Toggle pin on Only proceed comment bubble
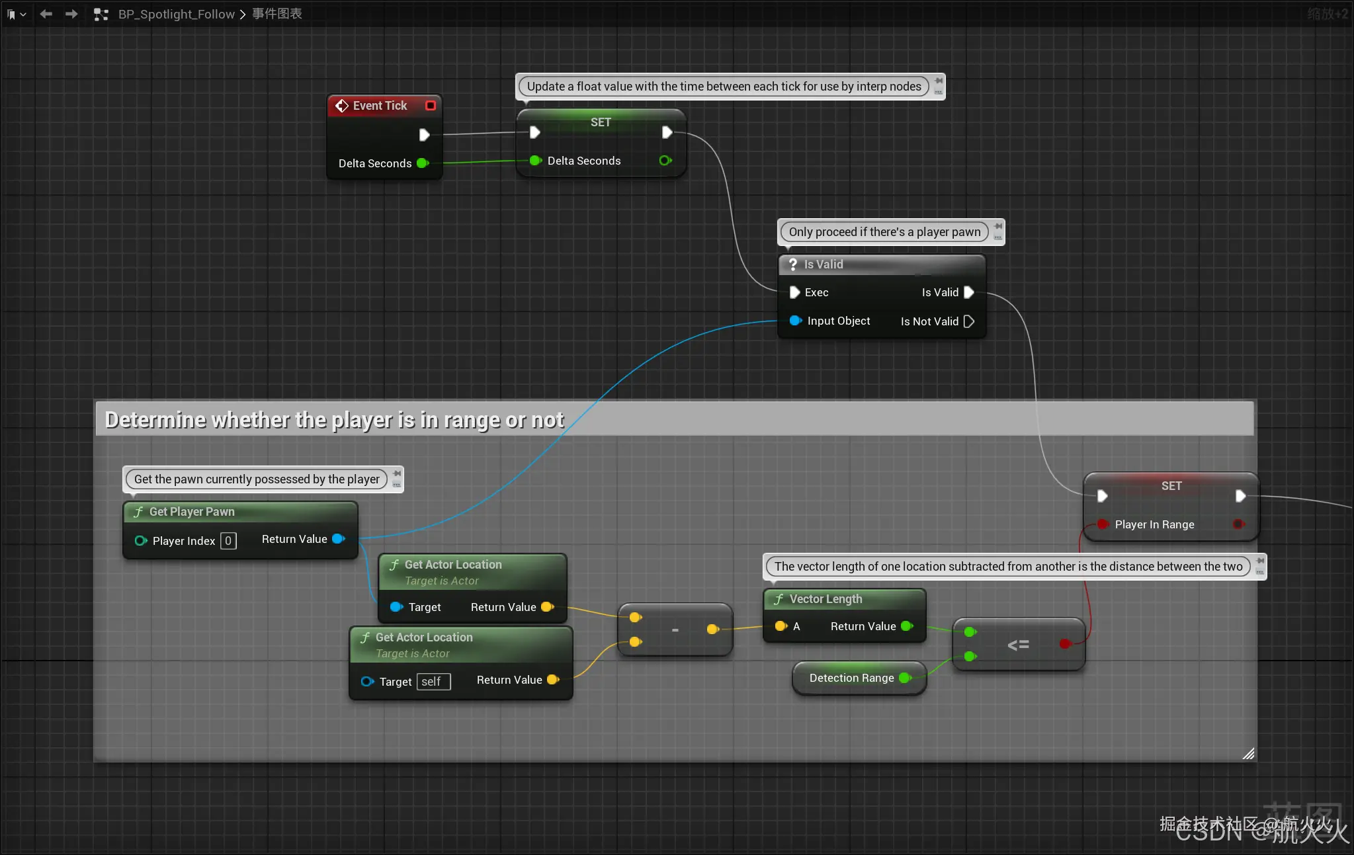This screenshot has width=1354, height=855. pyautogui.click(x=998, y=227)
